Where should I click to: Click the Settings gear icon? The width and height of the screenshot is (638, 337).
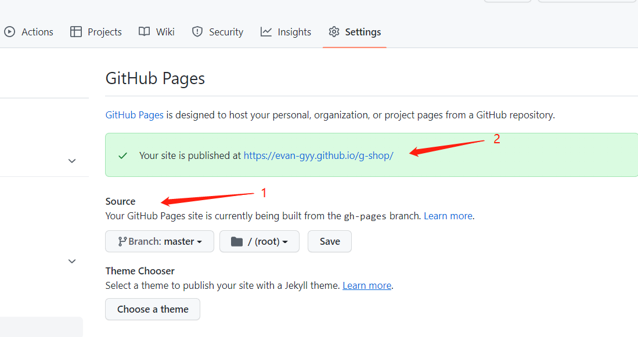(x=334, y=32)
